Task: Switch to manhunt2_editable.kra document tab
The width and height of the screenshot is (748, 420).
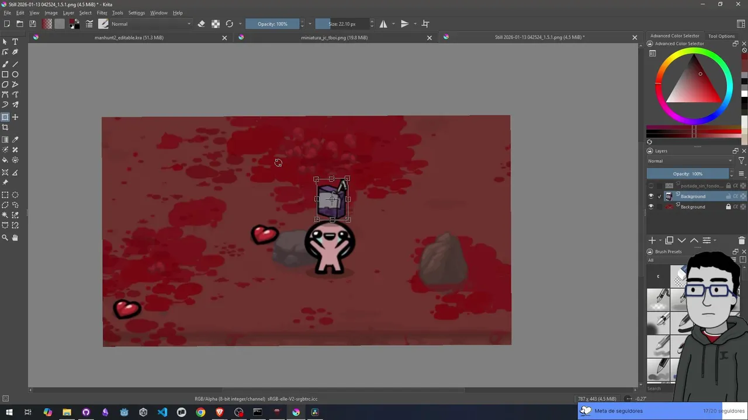Action: tap(129, 37)
